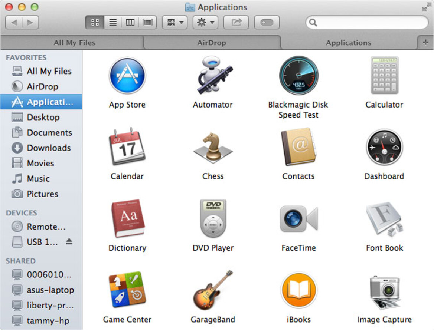
Task: Select the USB drive under Devices
Action: 41,242
